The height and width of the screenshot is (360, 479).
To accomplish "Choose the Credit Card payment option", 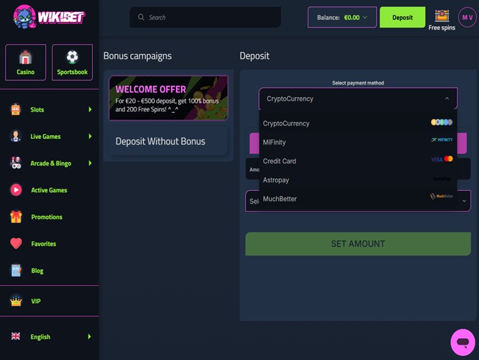I will 358,161.
